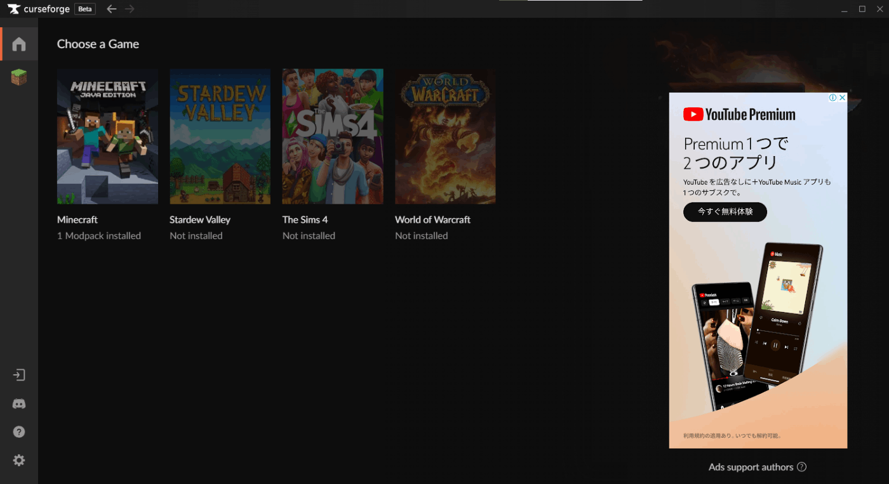Close the YouTube Premium ad
The image size is (889, 484).
(843, 98)
